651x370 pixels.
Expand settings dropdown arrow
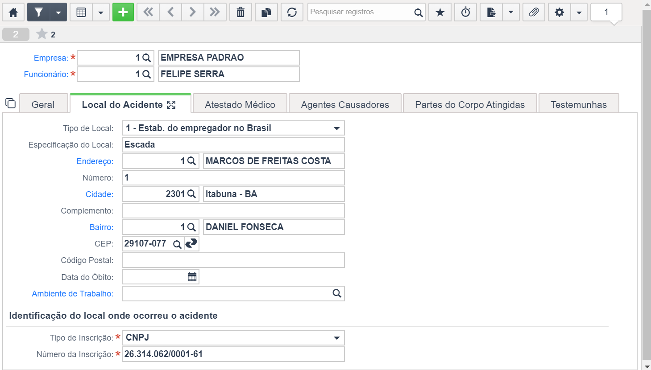[579, 12]
